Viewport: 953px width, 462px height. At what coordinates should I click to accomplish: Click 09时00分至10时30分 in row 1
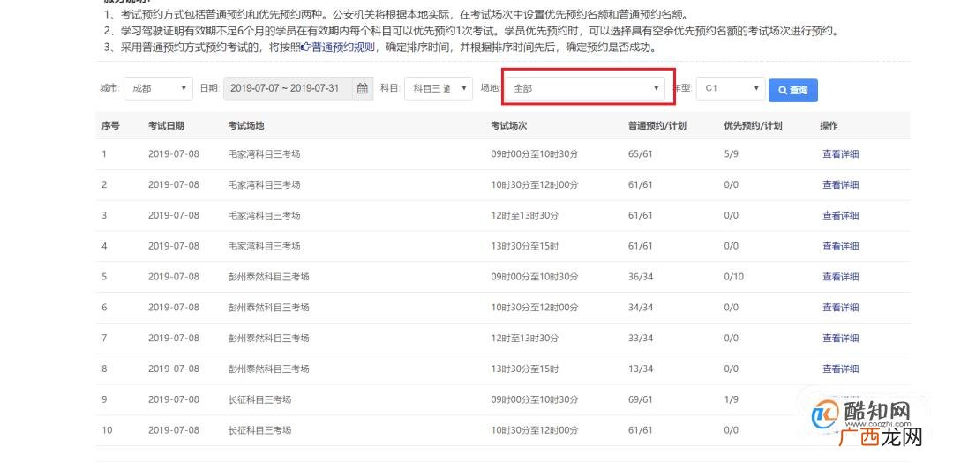534,154
